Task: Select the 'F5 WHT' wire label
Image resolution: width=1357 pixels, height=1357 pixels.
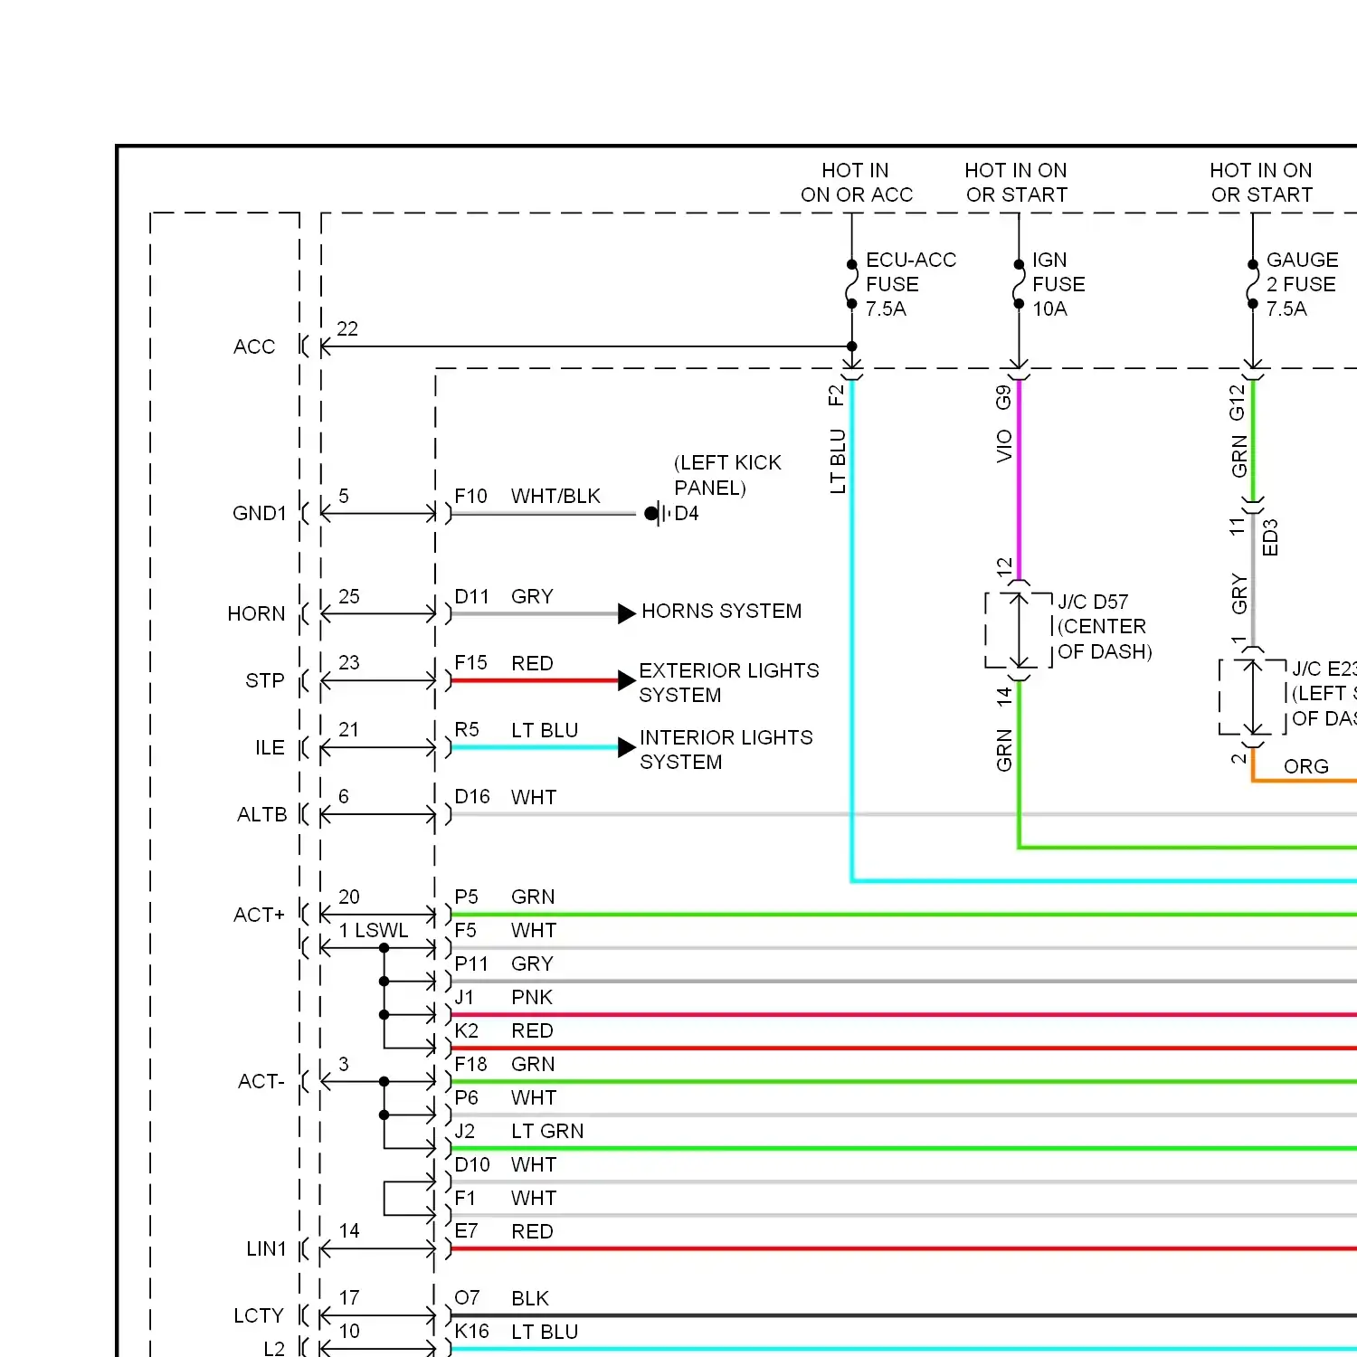Action: tap(506, 930)
